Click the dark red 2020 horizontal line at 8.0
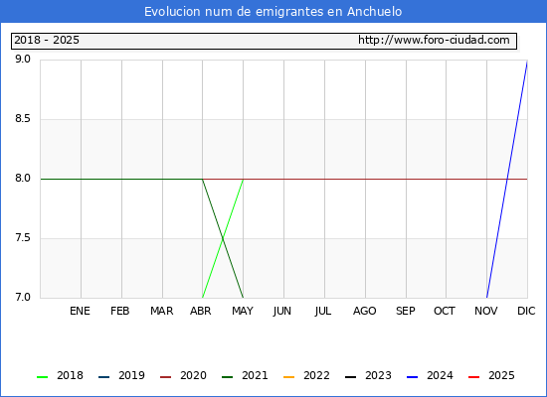Screen dimensions: 547x397 365,179
